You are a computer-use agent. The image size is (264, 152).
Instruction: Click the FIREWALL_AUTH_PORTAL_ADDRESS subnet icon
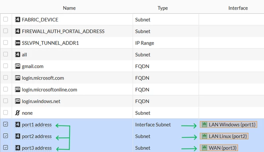point(18,31)
